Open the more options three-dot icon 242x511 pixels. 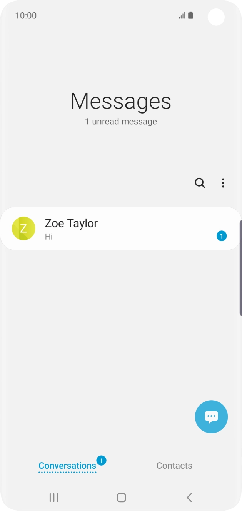point(223,183)
